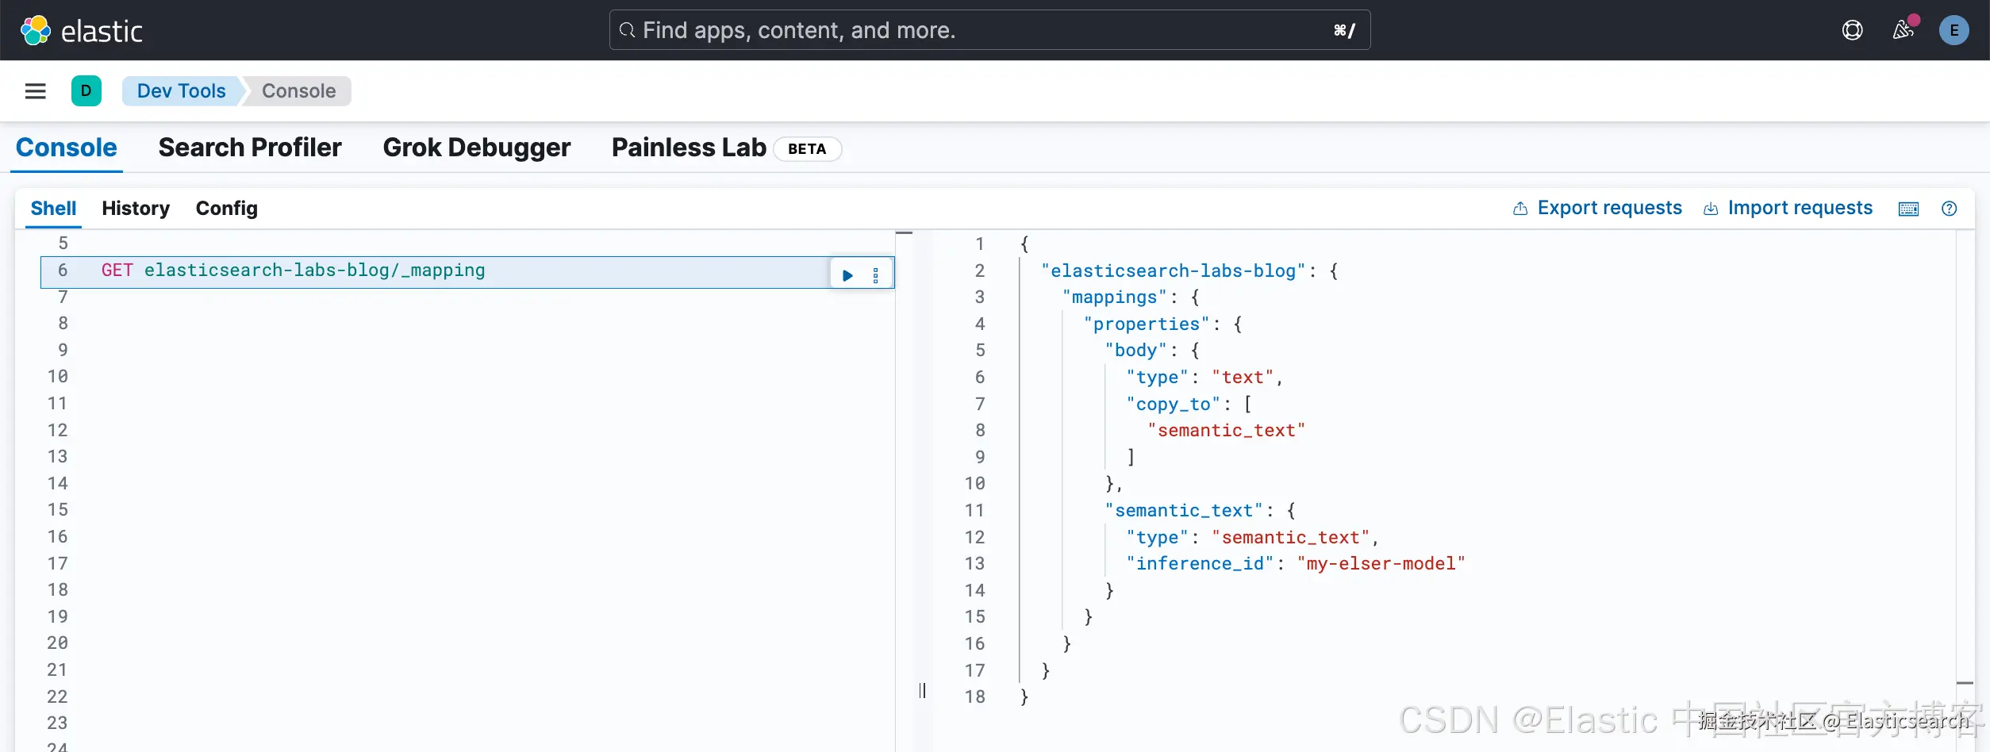Screen dimensions: 1990x752
Task: Open the user avatar menu
Action: coord(1954,30)
